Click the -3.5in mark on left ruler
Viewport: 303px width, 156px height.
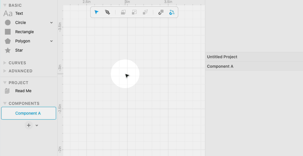tap(60, 27)
